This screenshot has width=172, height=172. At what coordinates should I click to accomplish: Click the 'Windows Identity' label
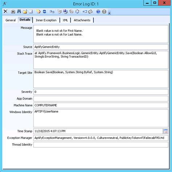[21, 112]
